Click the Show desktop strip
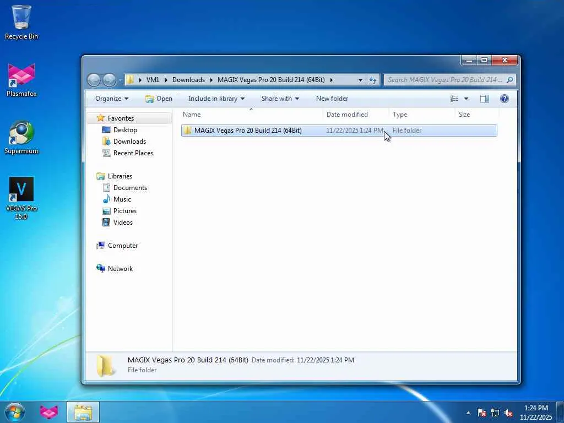The width and height of the screenshot is (564, 423). pos(560,412)
